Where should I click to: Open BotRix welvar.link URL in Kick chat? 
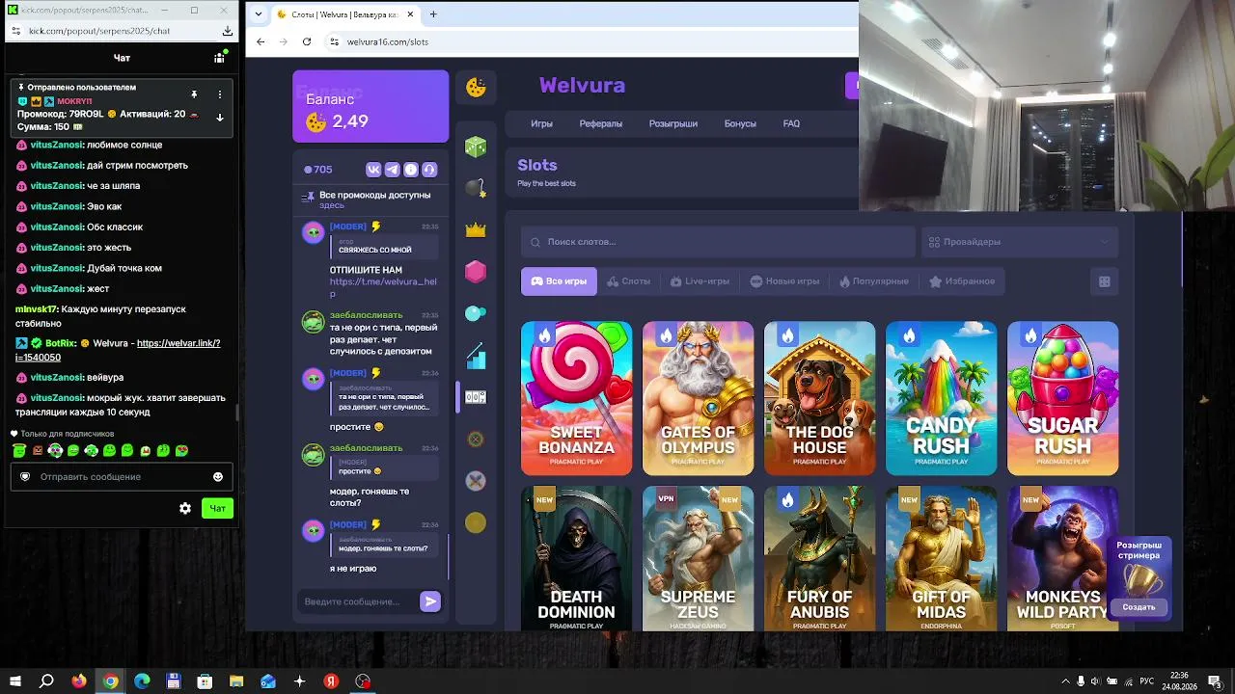coord(118,350)
